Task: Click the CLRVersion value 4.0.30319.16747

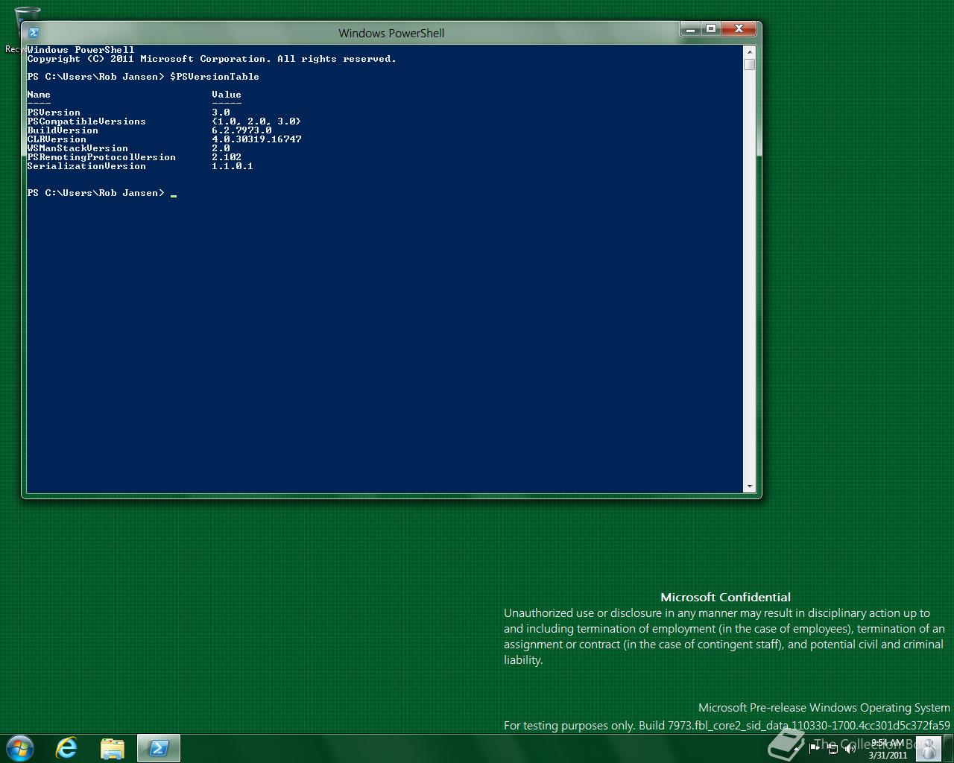Action: pyautogui.click(x=256, y=139)
